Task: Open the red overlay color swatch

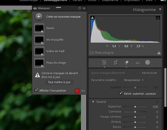Action: coord(77,91)
